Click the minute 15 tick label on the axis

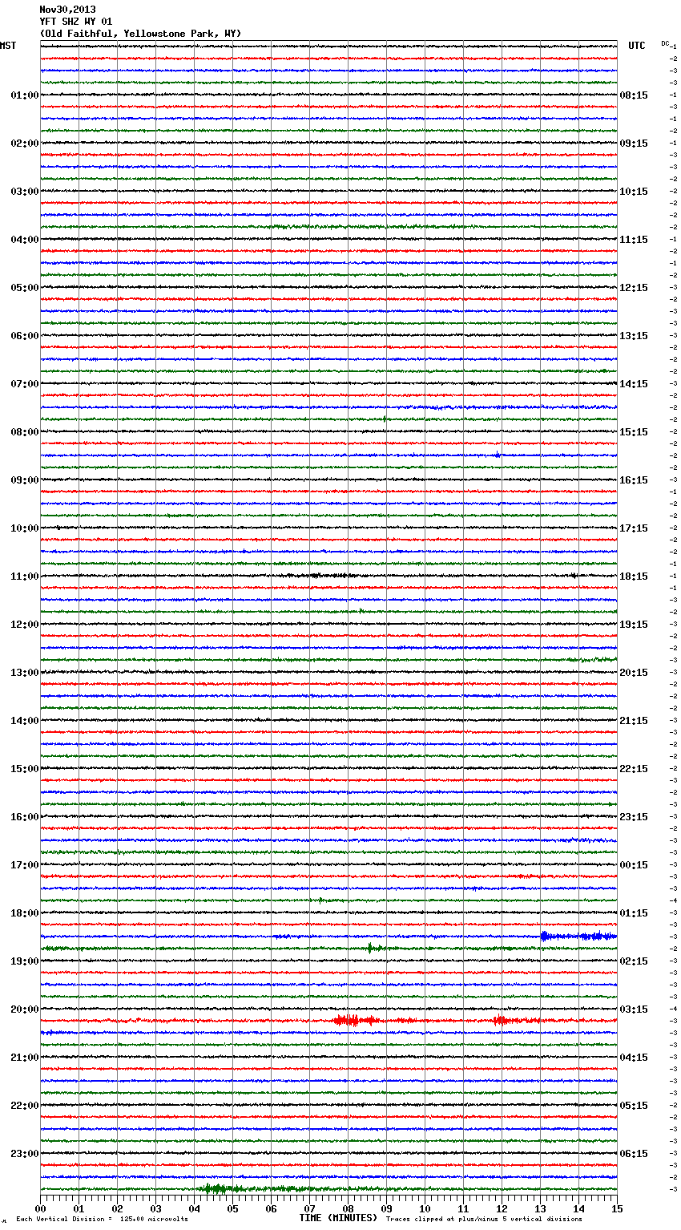coord(617,1208)
